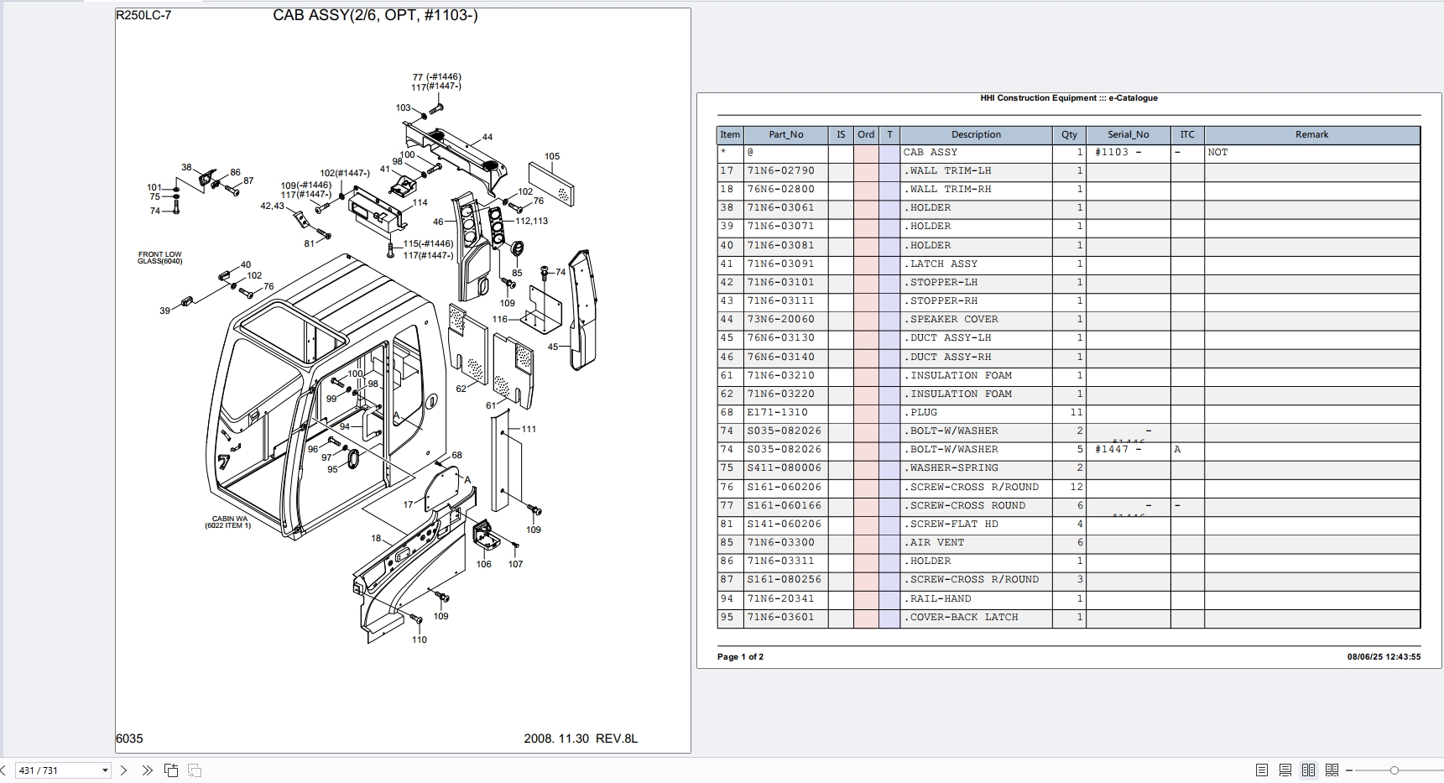
Task: Switch to single page view mode
Action: (x=1263, y=770)
